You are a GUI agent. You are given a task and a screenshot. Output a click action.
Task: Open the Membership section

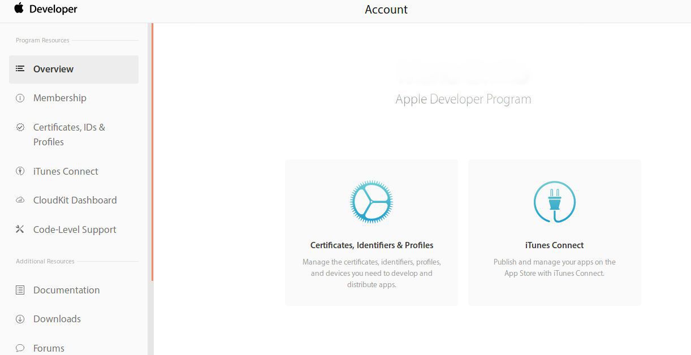60,98
